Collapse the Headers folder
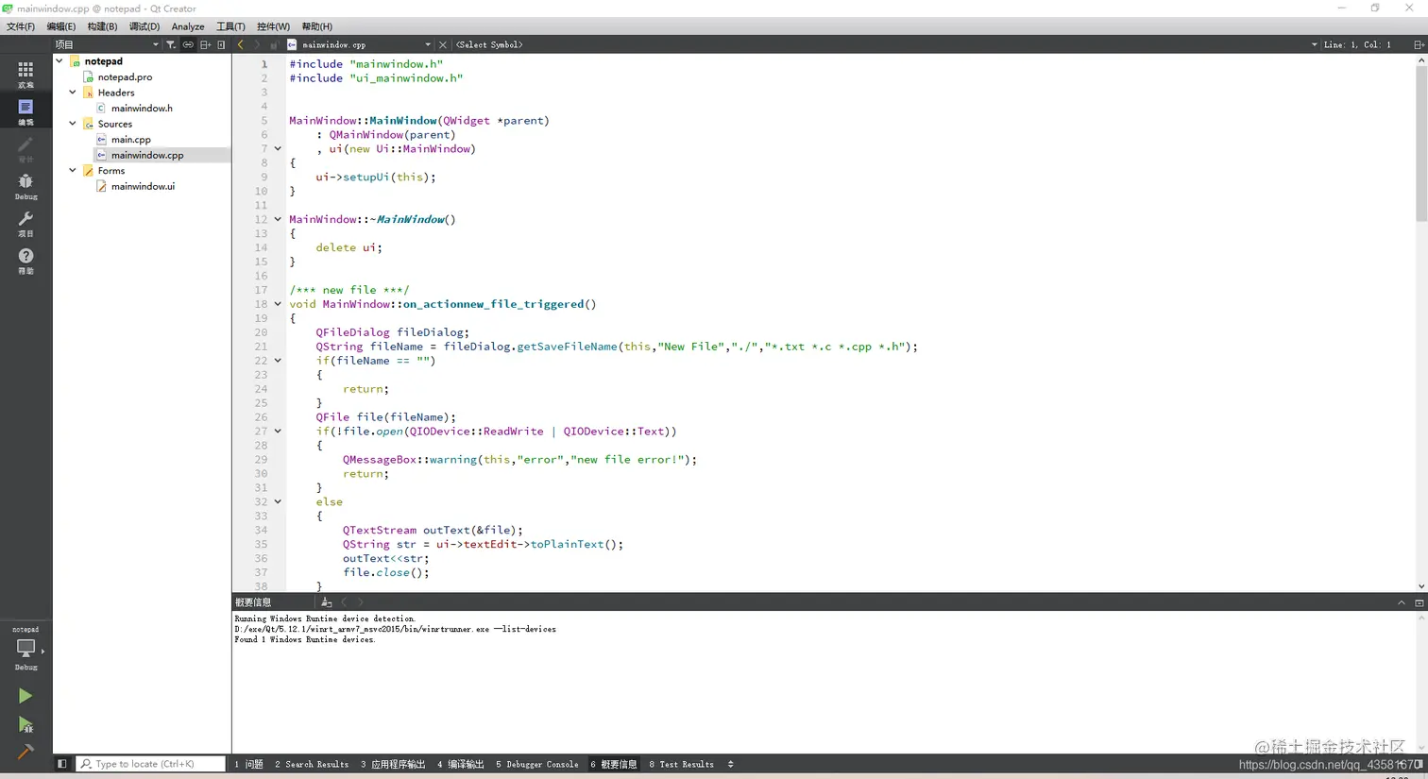1428x779 pixels. [73, 93]
